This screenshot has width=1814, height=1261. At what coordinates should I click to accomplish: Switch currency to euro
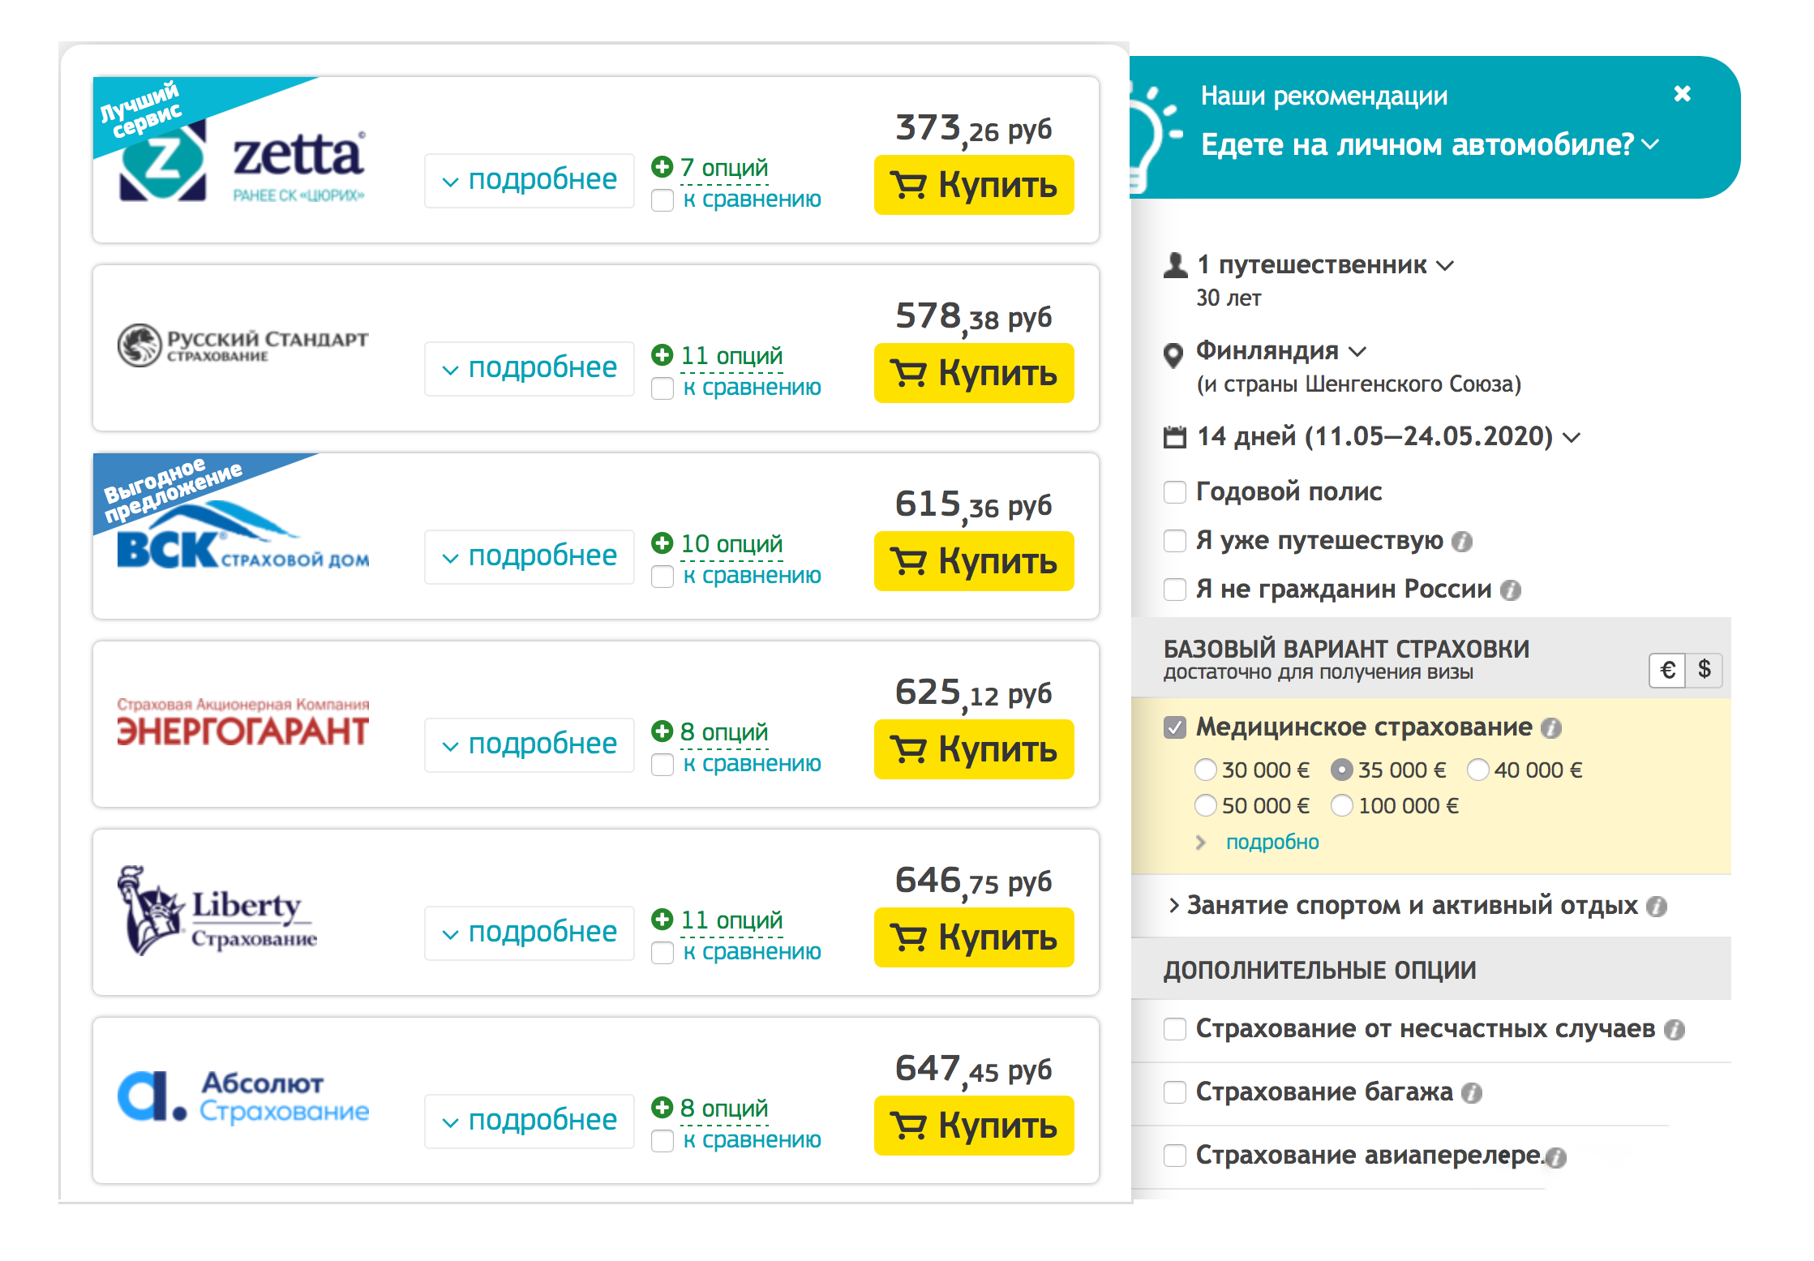[1667, 670]
